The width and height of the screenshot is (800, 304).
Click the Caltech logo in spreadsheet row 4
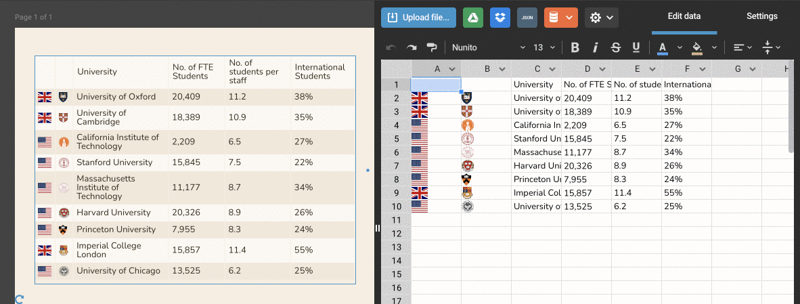[467, 125]
